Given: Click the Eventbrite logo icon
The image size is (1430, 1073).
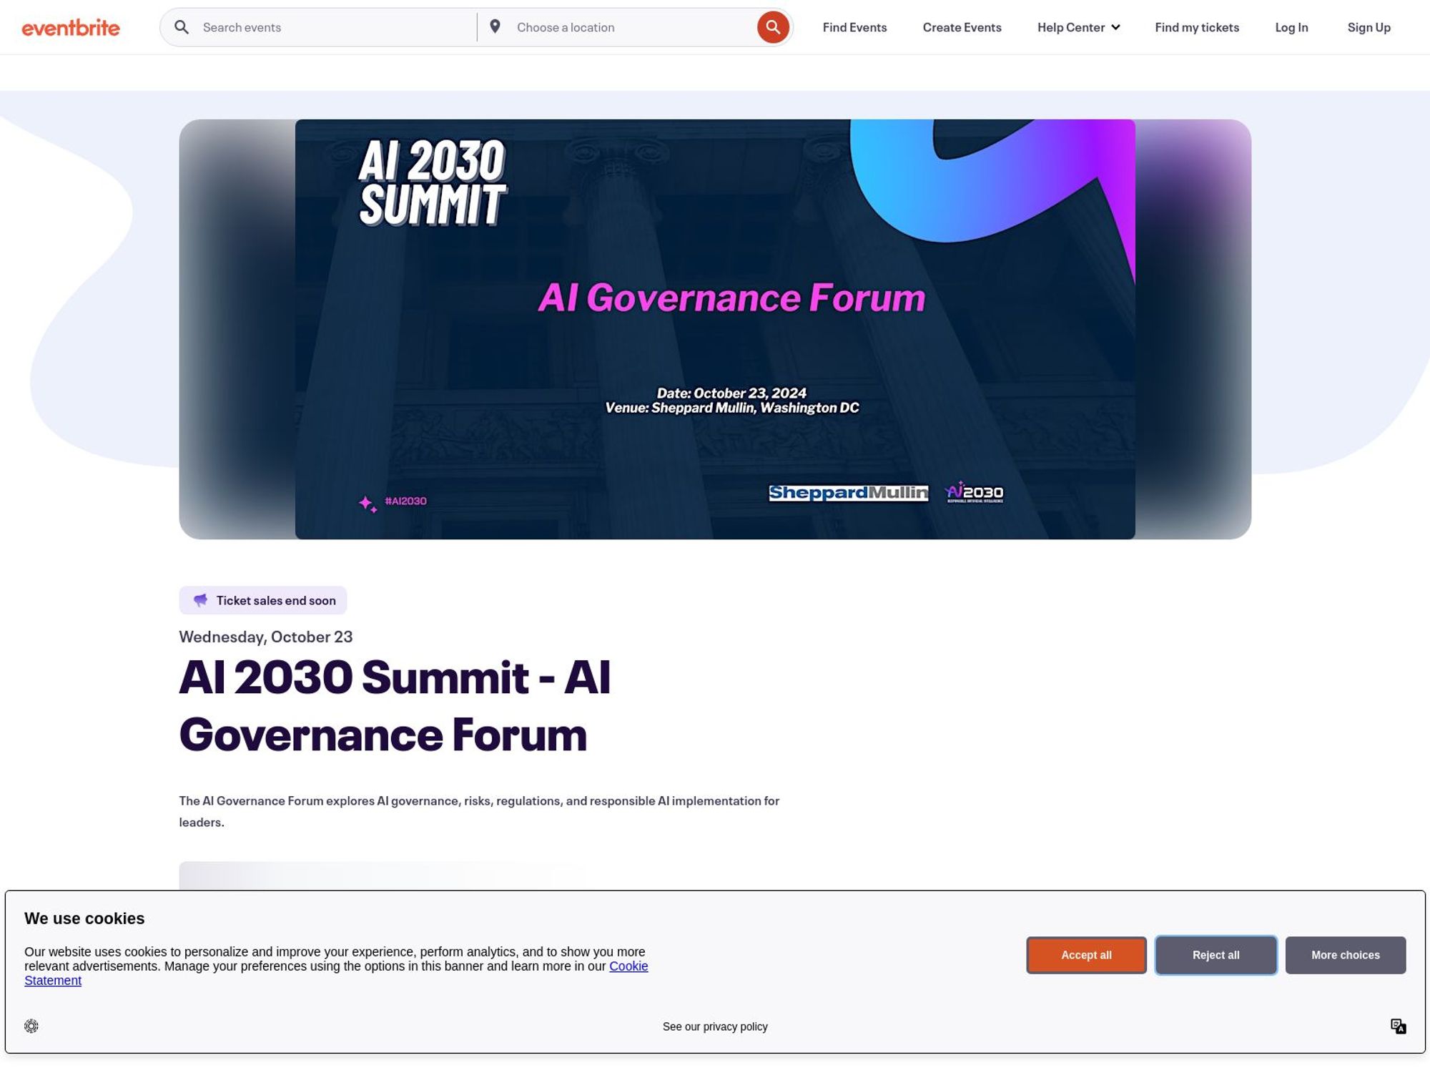Looking at the screenshot, I should point(71,27).
